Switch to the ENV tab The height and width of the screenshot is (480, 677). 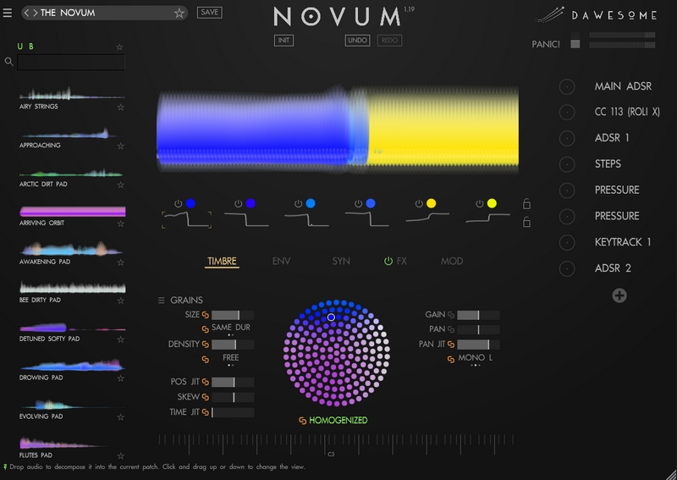click(281, 262)
